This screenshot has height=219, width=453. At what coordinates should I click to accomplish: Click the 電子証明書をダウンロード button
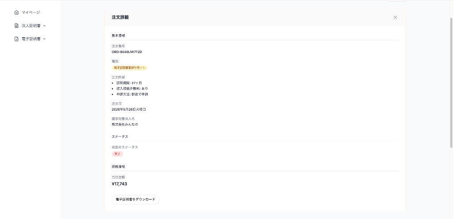(135, 200)
